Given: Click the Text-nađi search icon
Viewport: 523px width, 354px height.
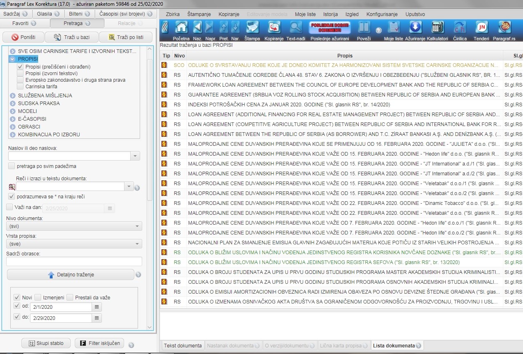Looking at the screenshot, I should tap(296, 28).
